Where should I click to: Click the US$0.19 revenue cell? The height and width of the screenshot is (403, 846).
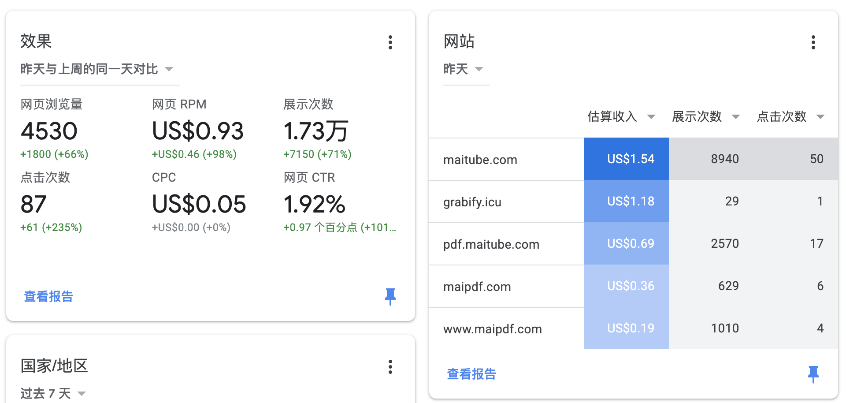coord(627,328)
